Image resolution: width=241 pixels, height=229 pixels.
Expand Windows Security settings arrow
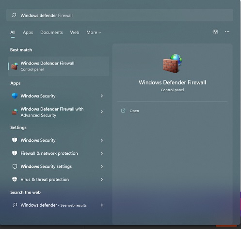(x=102, y=166)
